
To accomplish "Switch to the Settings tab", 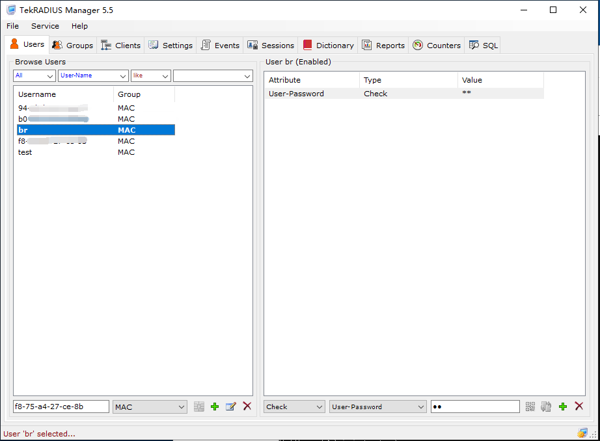I will click(170, 45).
